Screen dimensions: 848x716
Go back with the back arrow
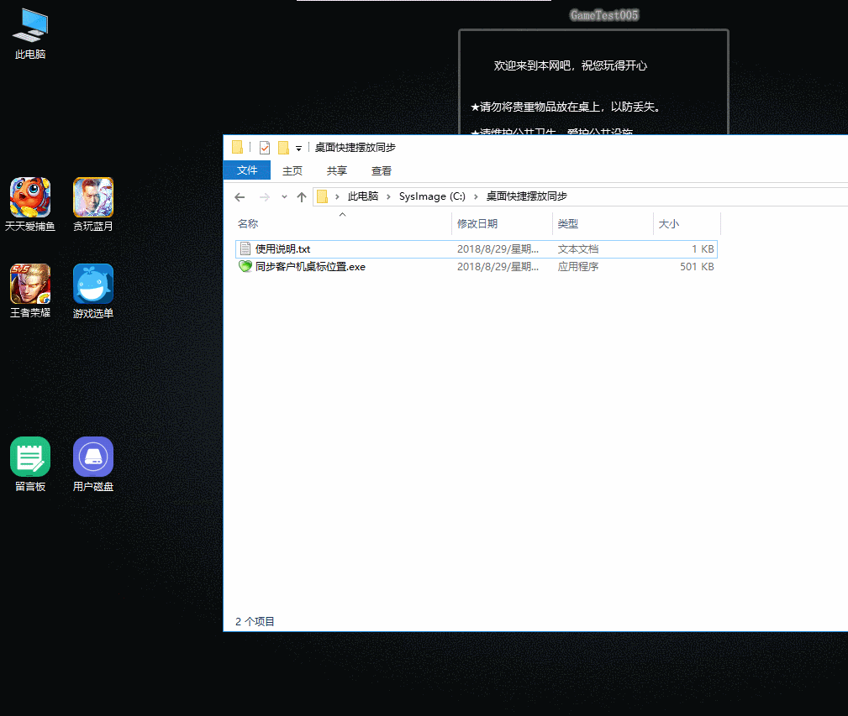tap(240, 197)
